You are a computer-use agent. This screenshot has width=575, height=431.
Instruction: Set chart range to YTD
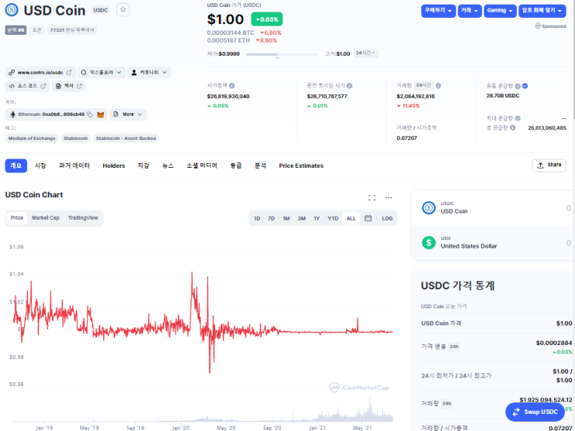[x=333, y=218]
